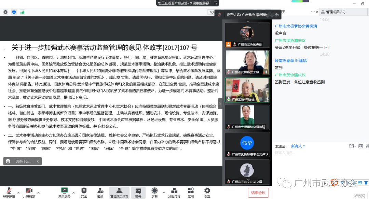Open emoji smiley in 说点什么 bar
The width and height of the screenshot is (369, 199).
(x=8, y=161)
